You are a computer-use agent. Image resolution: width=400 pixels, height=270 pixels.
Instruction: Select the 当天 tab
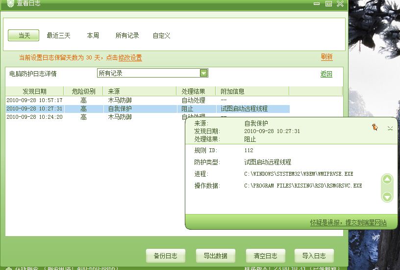[x=24, y=35]
